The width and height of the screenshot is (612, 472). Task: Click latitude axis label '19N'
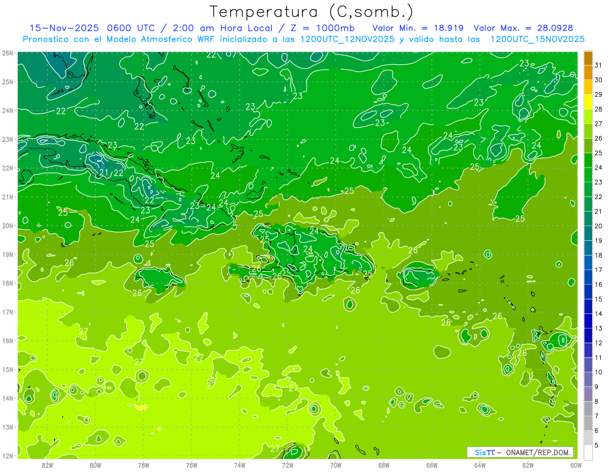(x=8, y=254)
